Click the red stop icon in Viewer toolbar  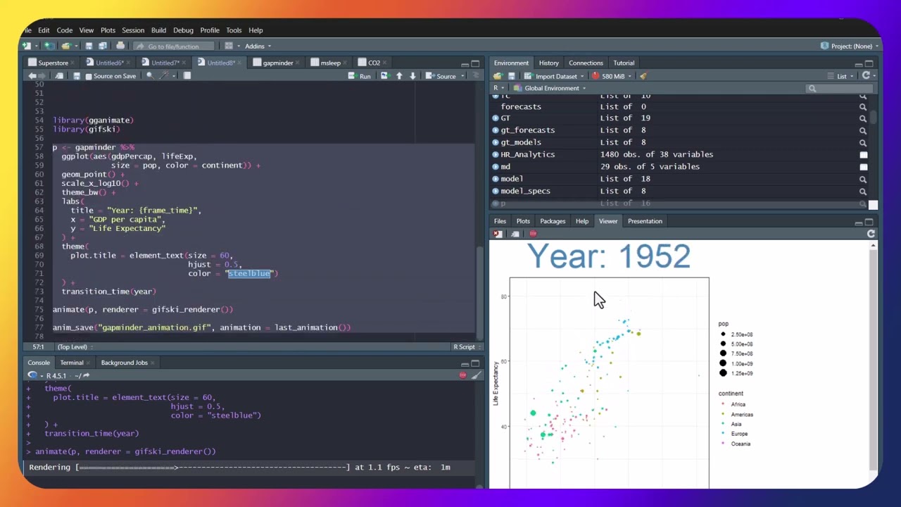533,234
